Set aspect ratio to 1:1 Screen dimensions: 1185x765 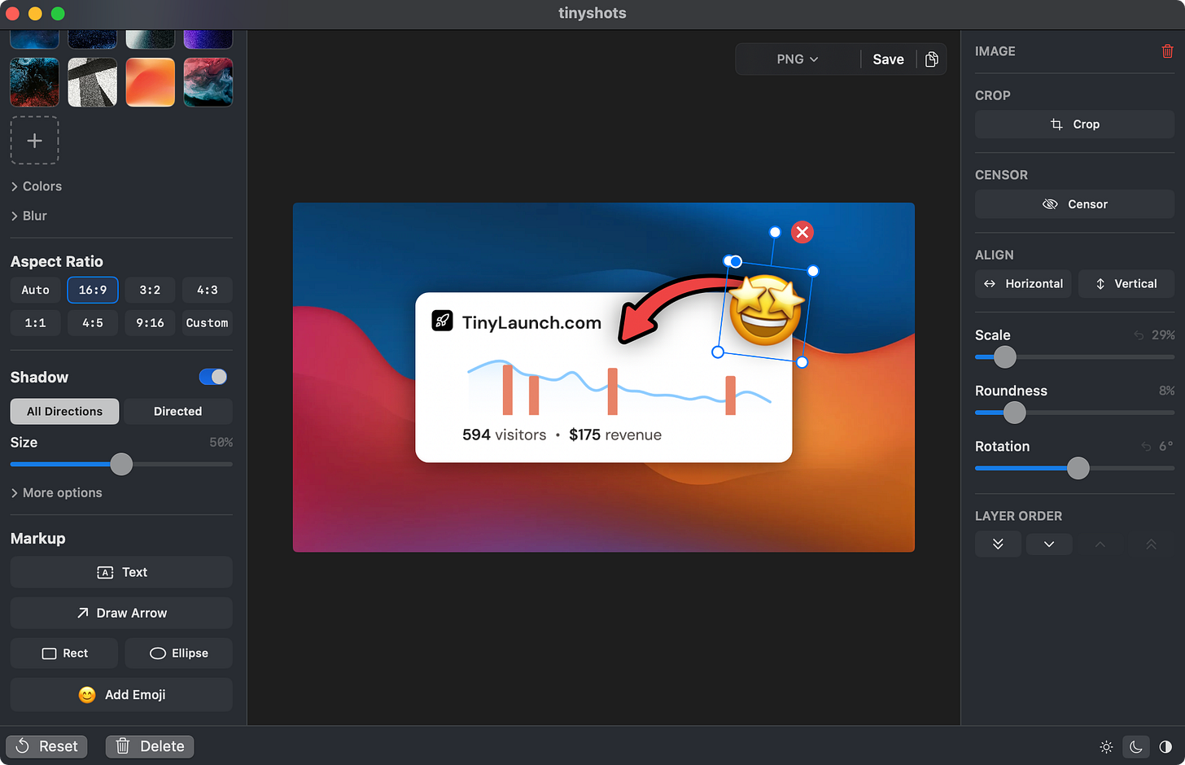click(x=35, y=323)
